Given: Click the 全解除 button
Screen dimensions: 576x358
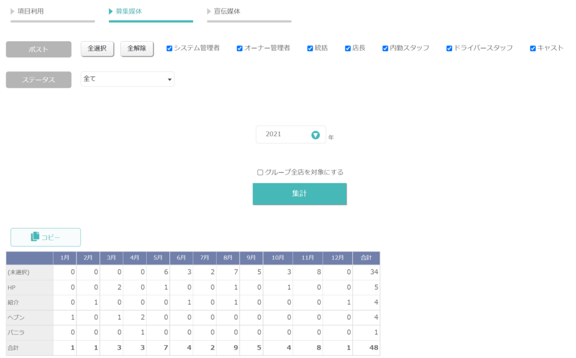Looking at the screenshot, I should tap(137, 48).
